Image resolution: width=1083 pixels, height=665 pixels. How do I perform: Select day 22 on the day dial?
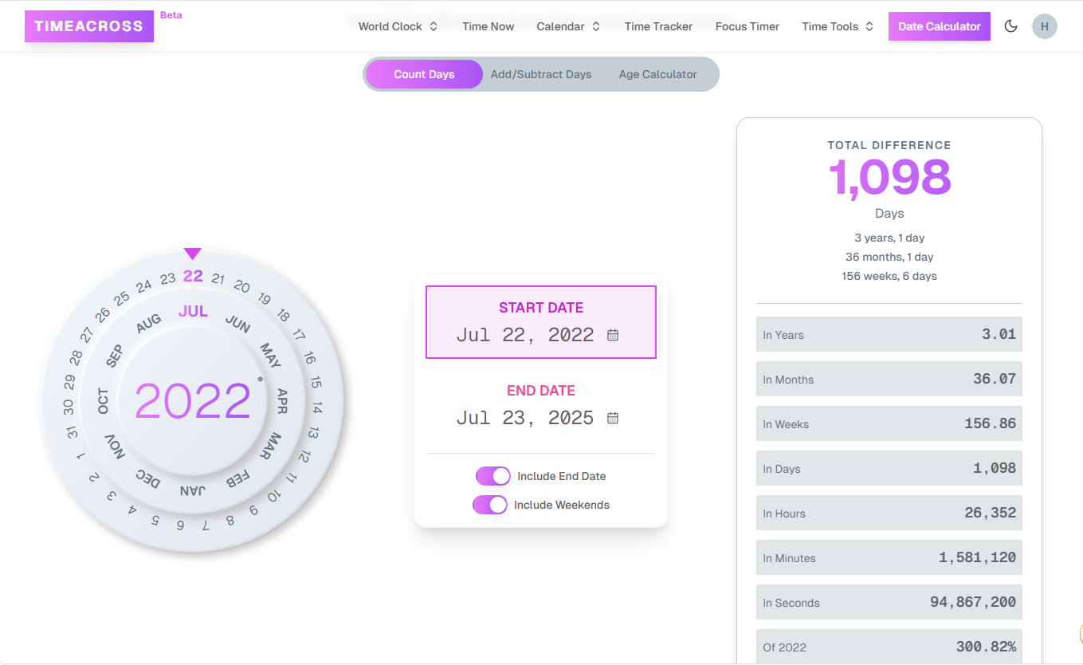(x=193, y=276)
